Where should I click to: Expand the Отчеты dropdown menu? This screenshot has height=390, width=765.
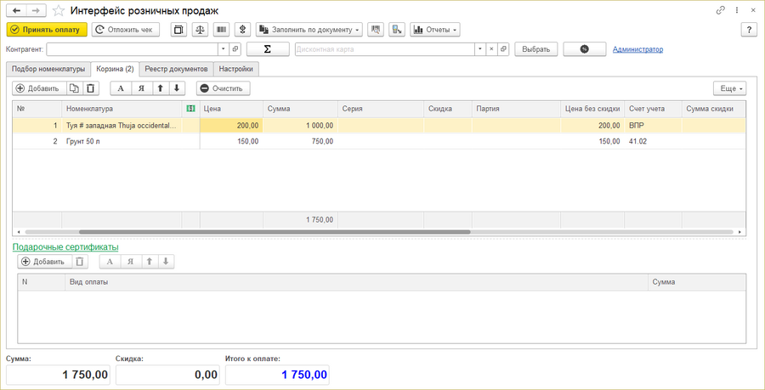[x=434, y=30]
